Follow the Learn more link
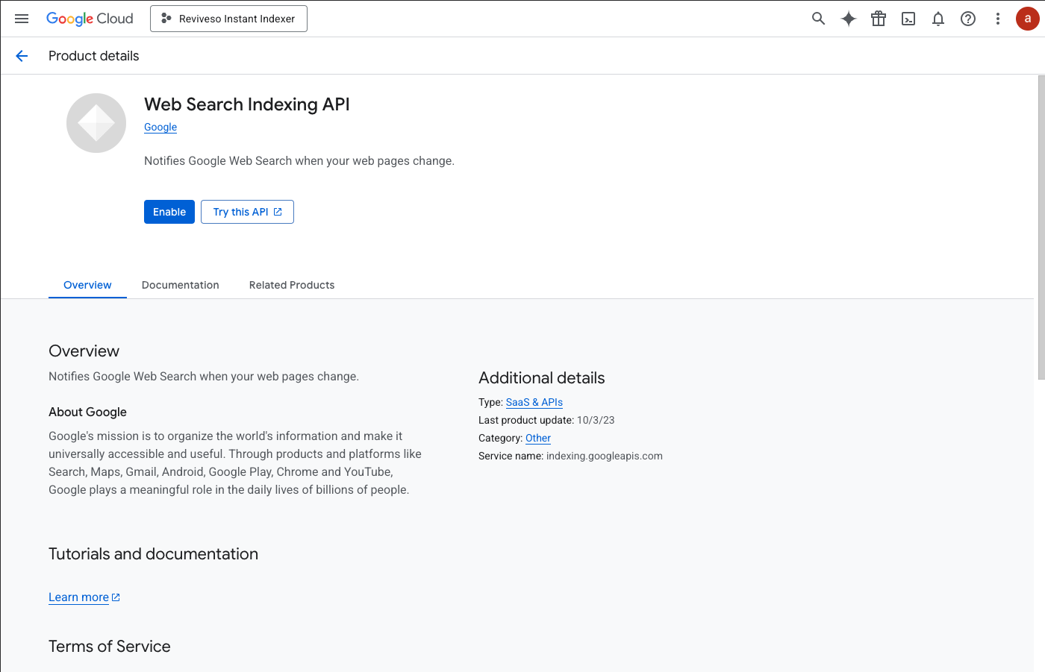Viewport: 1045px width, 672px height. coord(84,597)
